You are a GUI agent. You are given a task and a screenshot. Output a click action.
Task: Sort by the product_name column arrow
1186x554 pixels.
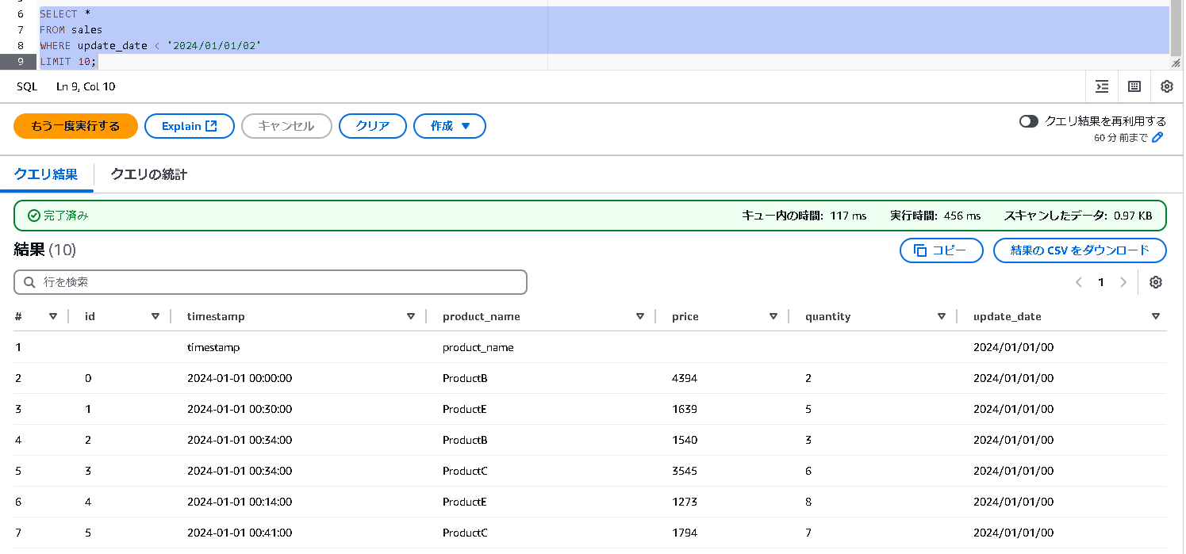[x=640, y=316]
